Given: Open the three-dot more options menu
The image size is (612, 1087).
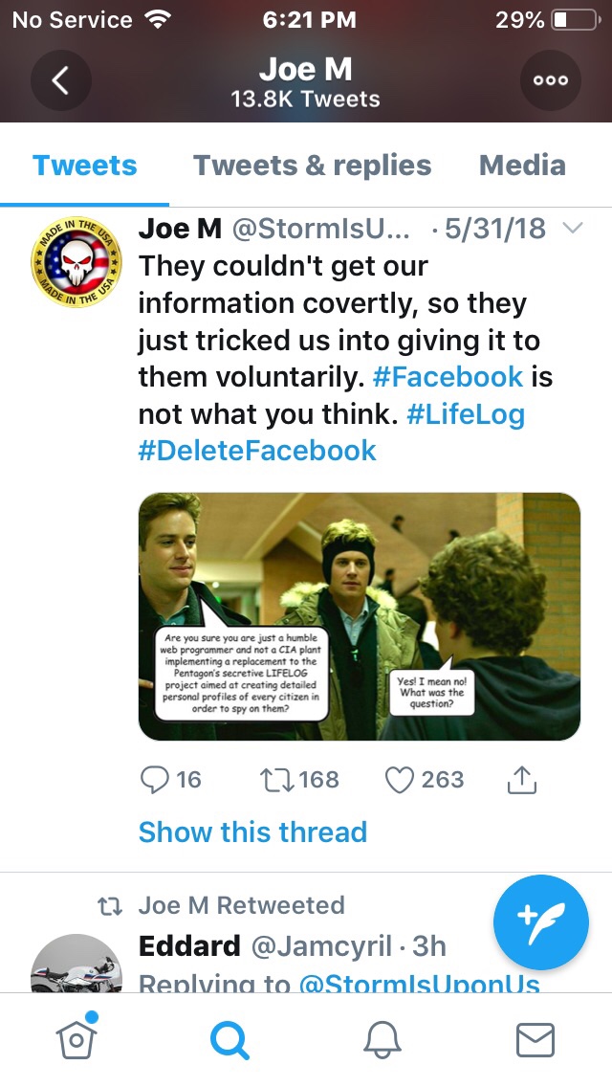Looking at the screenshot, I should tap(551, 80).
